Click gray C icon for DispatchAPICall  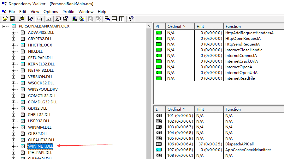pyautogui.click(x=159, y=144)
